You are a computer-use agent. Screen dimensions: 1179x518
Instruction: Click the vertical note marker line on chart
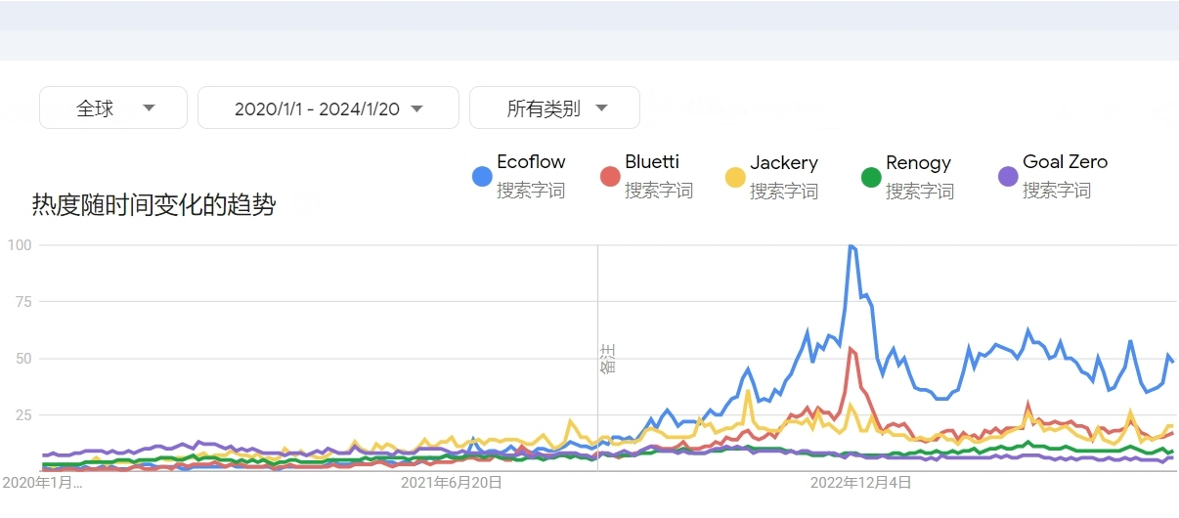click(598, 358)
